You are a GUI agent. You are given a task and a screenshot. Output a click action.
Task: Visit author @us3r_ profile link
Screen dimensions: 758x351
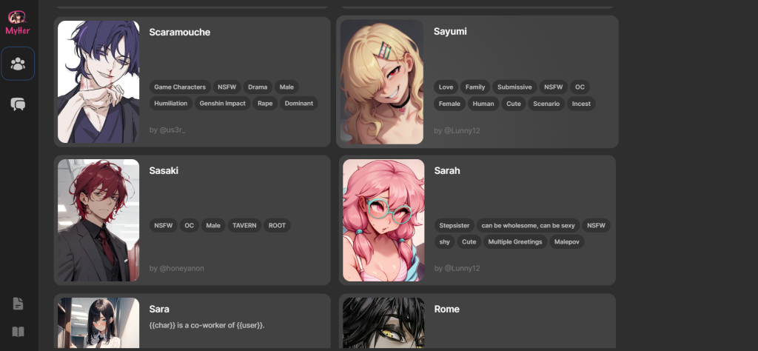coord(167,130)
